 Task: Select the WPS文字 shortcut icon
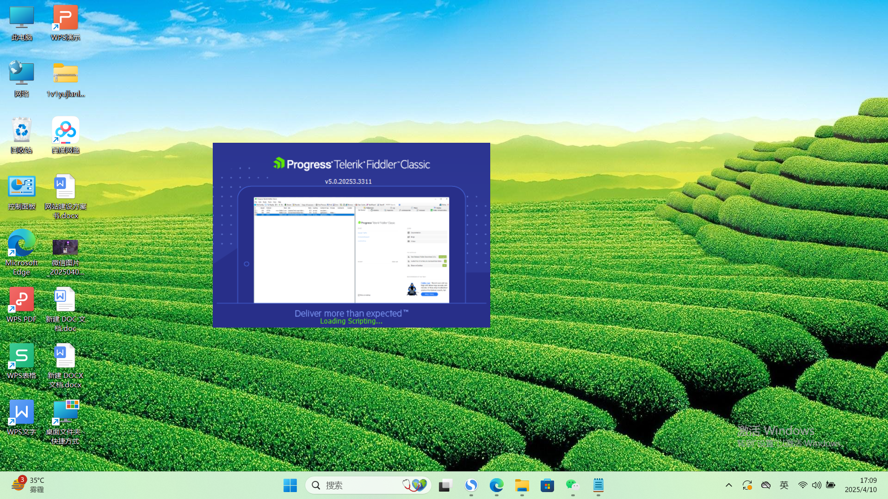coord(21,418)
